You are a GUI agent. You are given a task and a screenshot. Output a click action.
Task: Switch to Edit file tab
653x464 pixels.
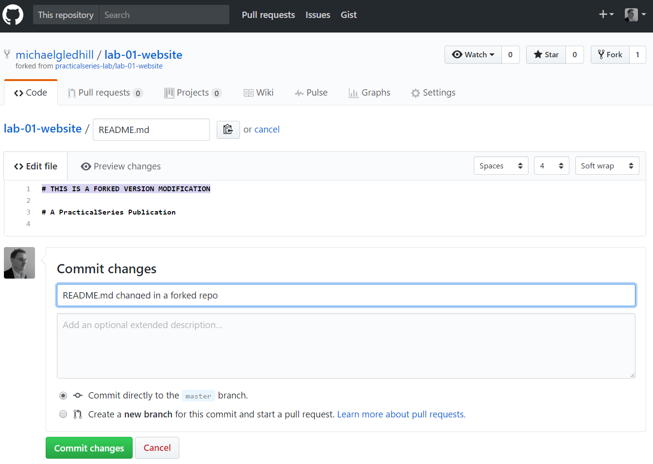coord(35,166)
